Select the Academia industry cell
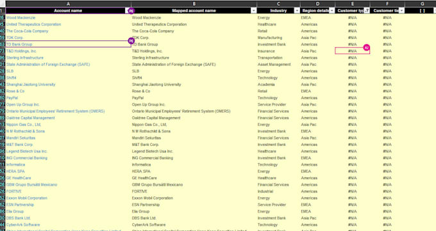This screenshot has height=231, width=436. 278,84
